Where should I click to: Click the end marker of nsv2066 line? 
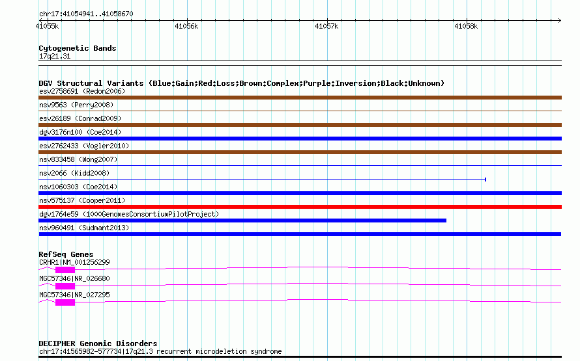coord(486,180)
